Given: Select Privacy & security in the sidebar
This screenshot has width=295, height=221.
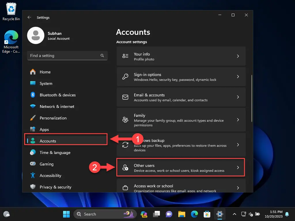Looking at the screenshot, I should (x=67, y=187).
